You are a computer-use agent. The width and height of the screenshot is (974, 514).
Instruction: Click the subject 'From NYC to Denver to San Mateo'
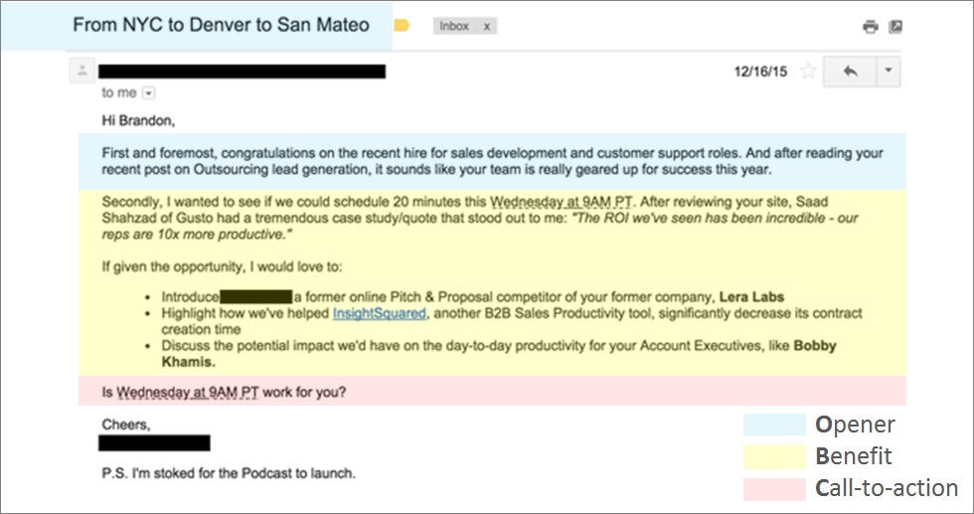click(221, 25)
